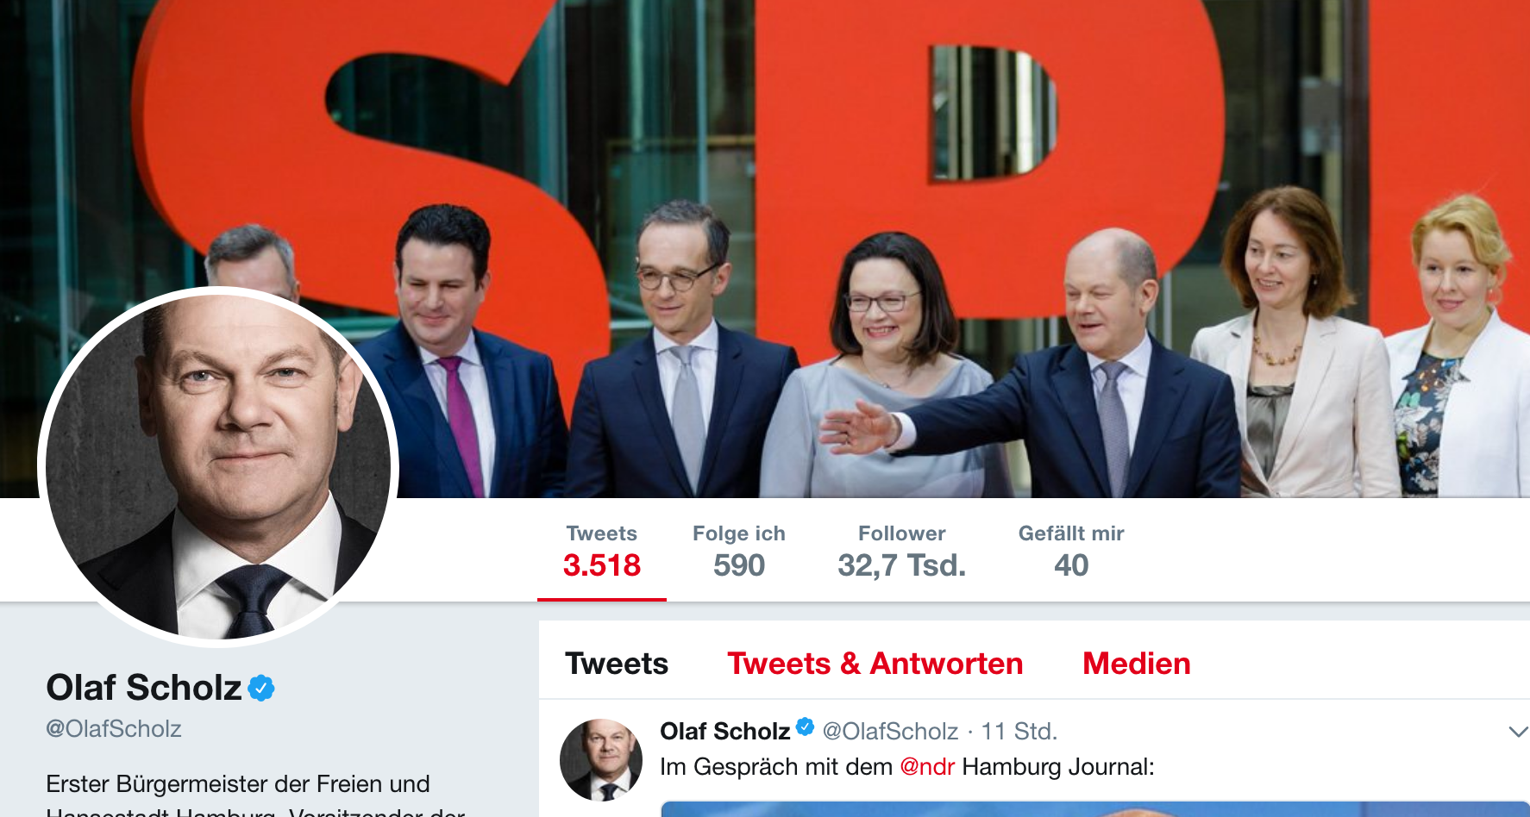Click the @ndr mention in the tweet
Viewport: 1530px width, 817px height.
927,767
